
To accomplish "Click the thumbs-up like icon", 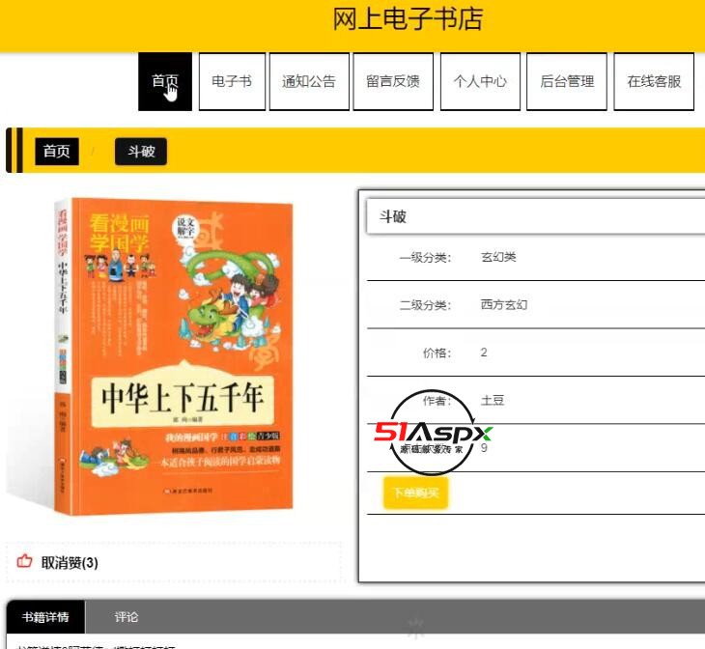I will click(x=25, y=561).
